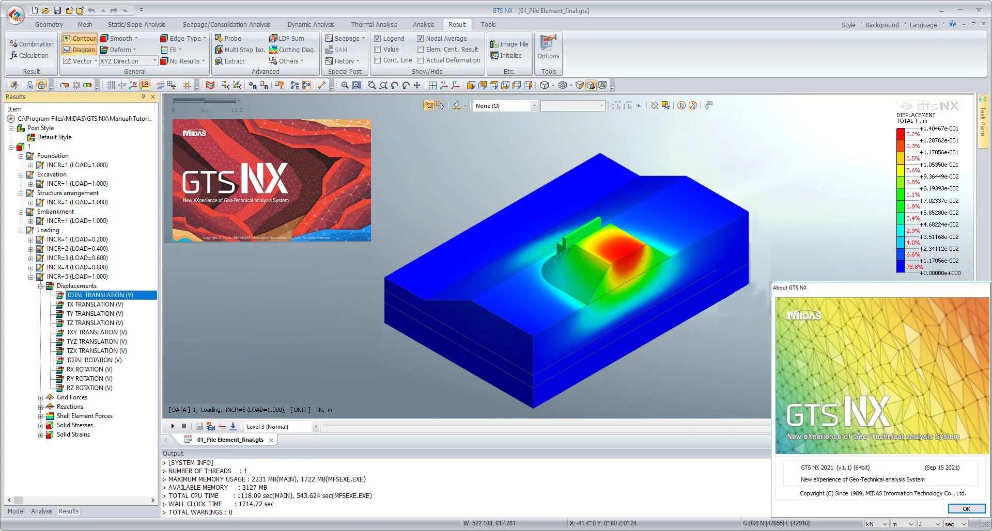The image size is (992, 531).
Task: Click the Extract results tool
Action: tap(230, 61)
